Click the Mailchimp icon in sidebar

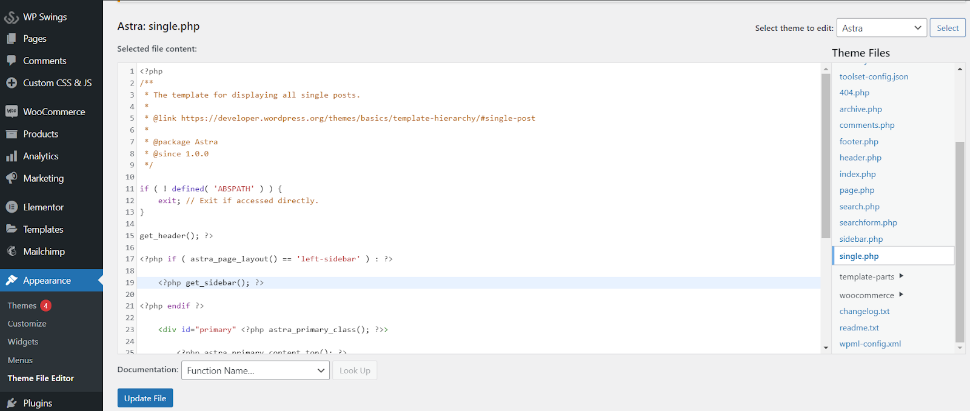12,252
